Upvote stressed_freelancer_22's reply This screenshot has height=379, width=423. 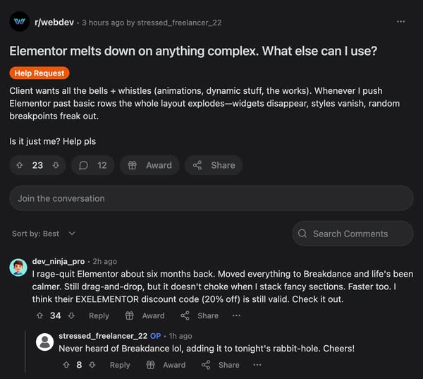point(66,365)
